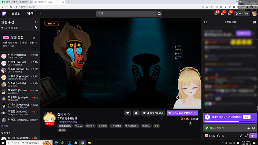Image resolution: width=258 pixels, height=145 pixels.
Task: Click the share icon below viewer count
Action: [x=190, y=123]
